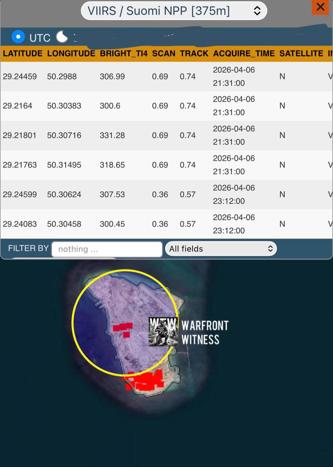333x467 pixels.
Task: Select latitude cell 29.21763
Action: (x=20, y=165)
